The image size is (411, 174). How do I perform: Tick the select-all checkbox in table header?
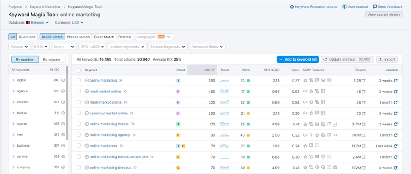tap(79, 70)
